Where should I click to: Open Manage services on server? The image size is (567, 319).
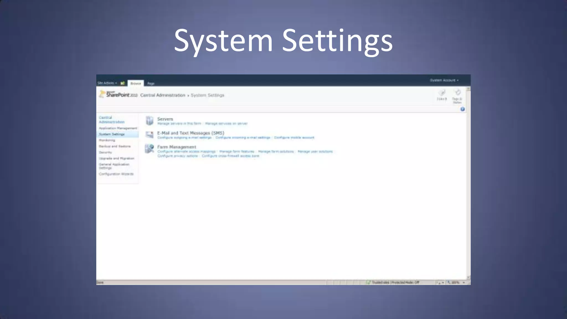coord(226,124)
